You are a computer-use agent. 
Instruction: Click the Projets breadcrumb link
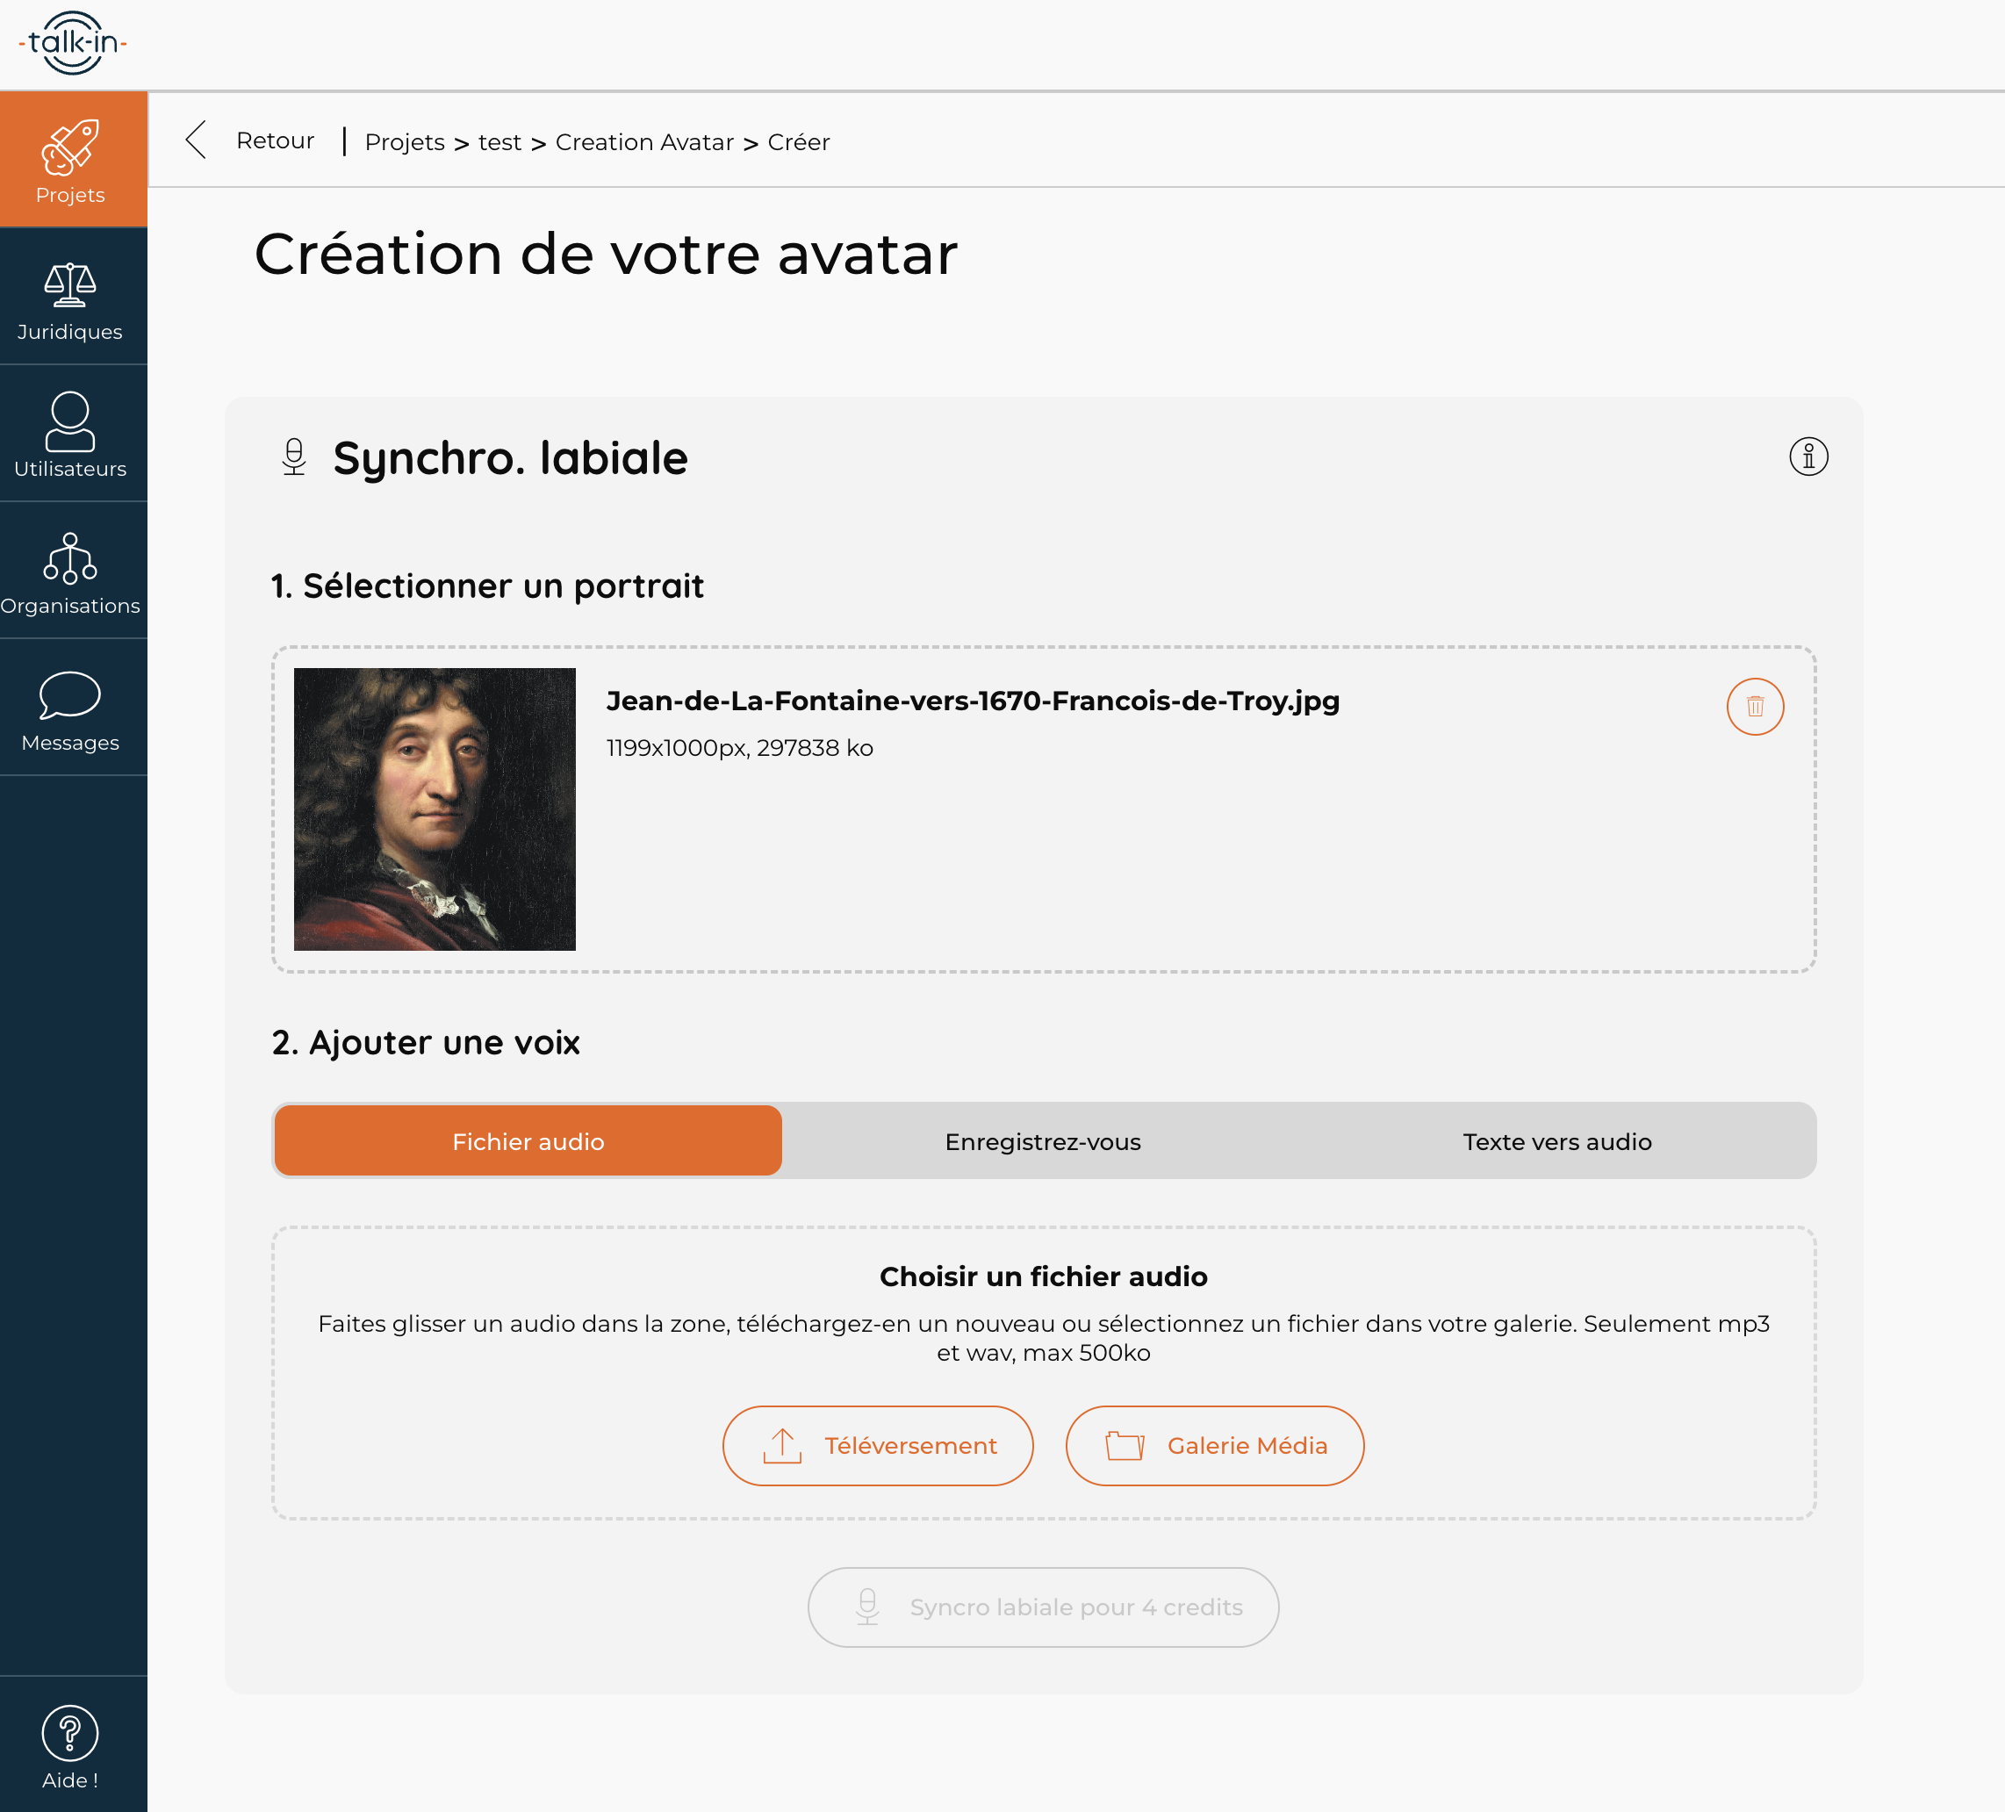405,142
